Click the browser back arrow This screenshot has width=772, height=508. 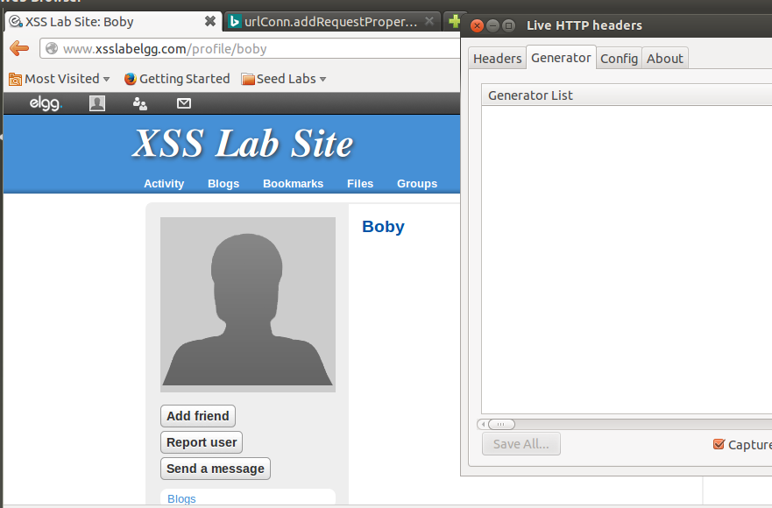pos(19,48)
